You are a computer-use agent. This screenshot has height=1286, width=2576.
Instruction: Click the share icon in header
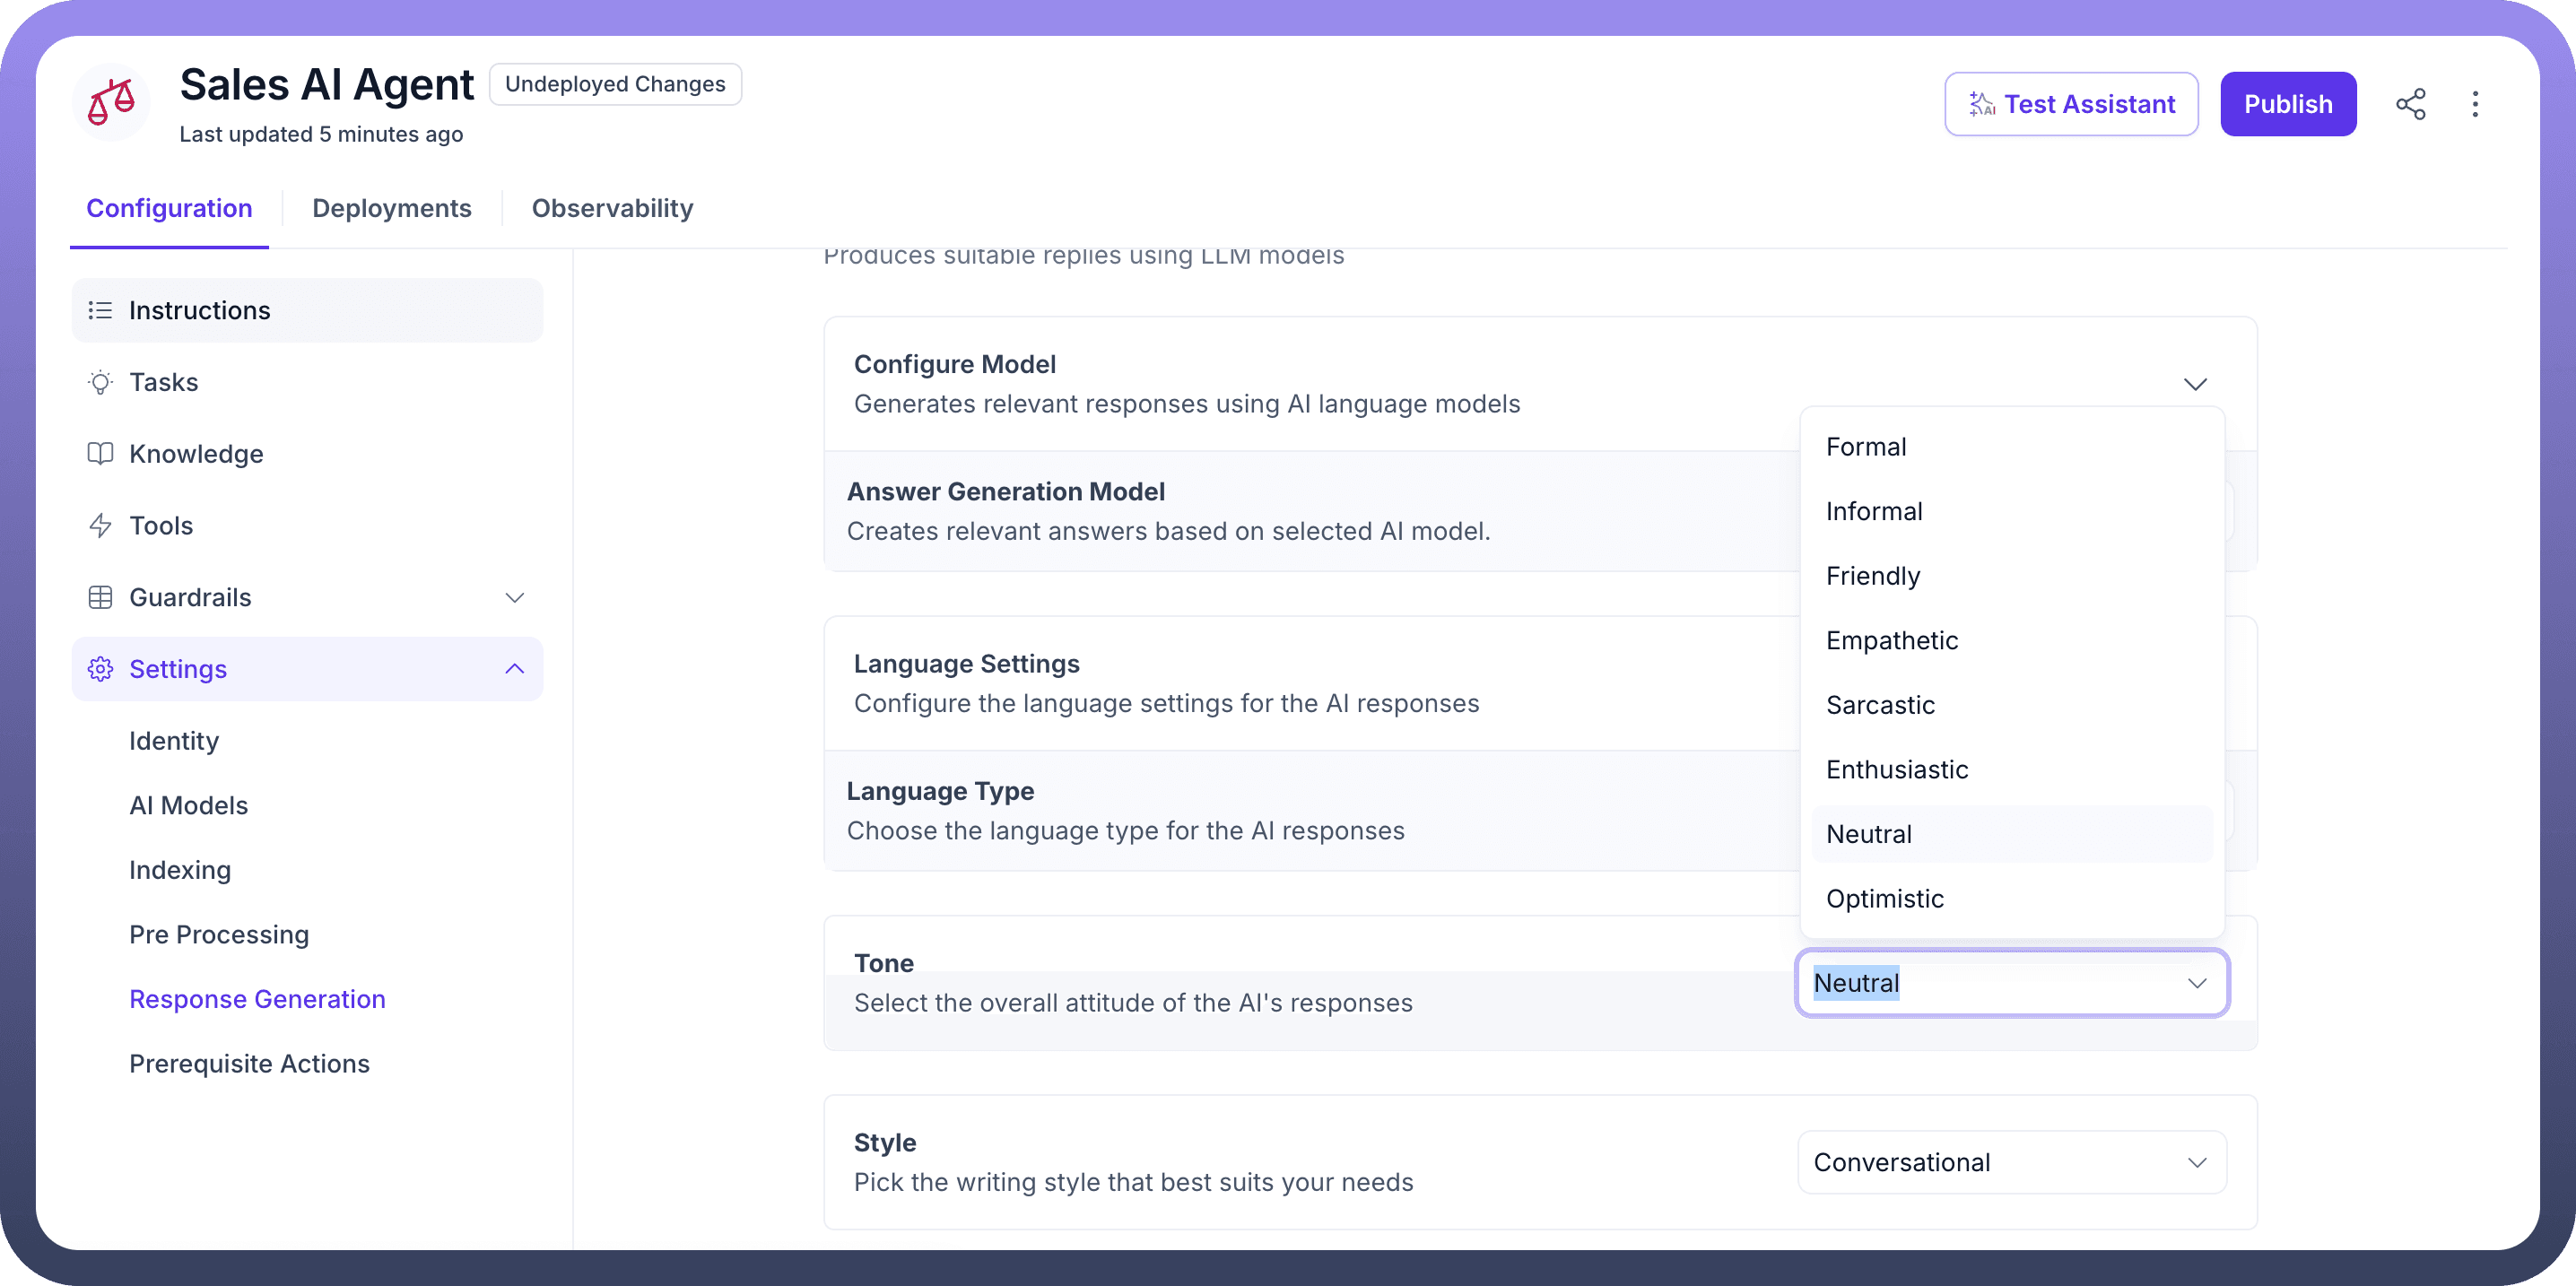(x=2410, y=104)
